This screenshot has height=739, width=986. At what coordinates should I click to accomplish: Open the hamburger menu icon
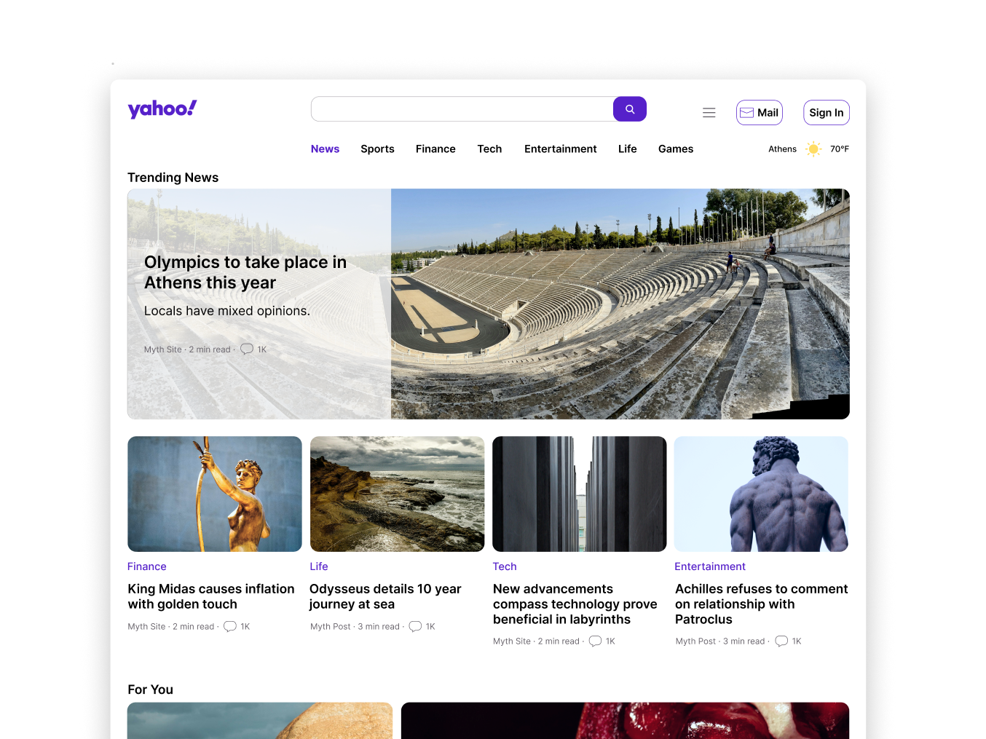tap(709, 113)
